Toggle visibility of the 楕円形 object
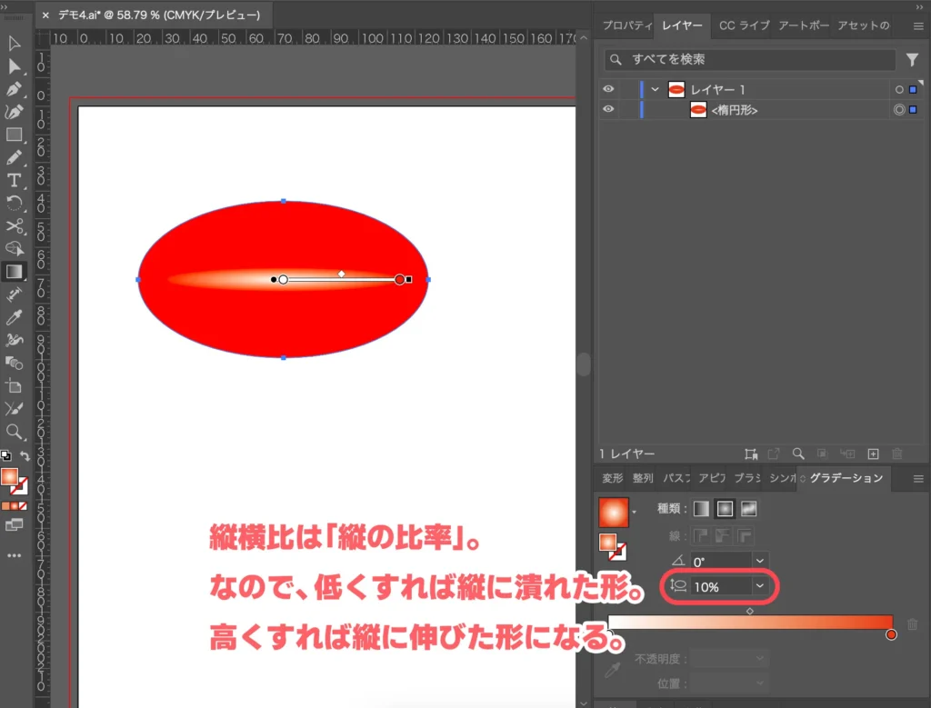The height and width of the screenshot is (708, 931). 609,109
